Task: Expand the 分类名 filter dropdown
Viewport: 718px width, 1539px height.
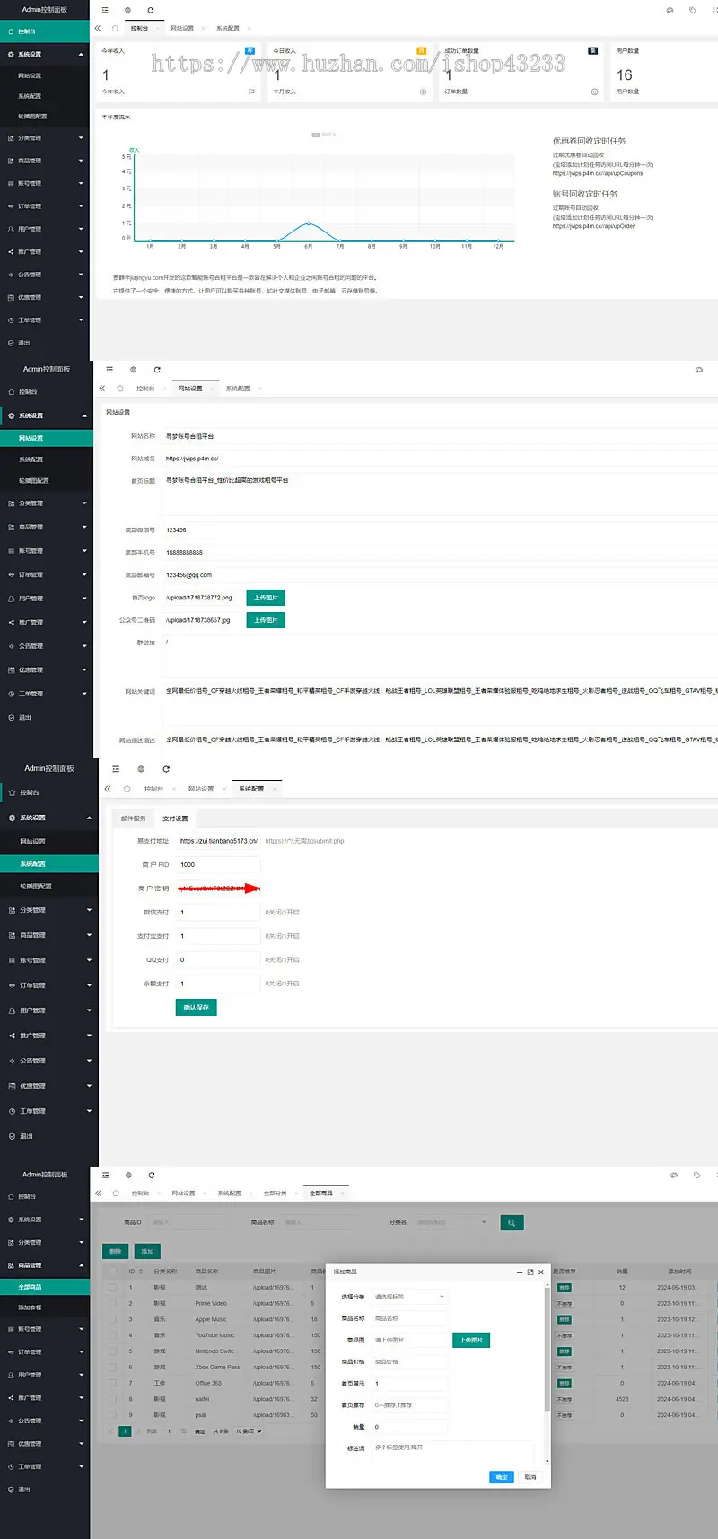Action: 452,1222
